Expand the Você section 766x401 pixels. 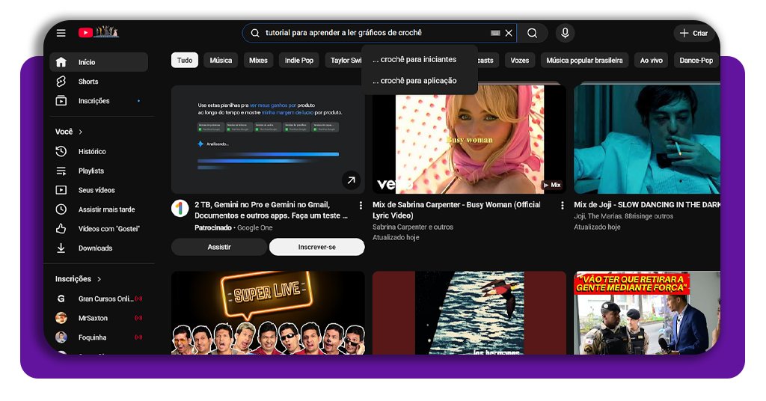69,132
